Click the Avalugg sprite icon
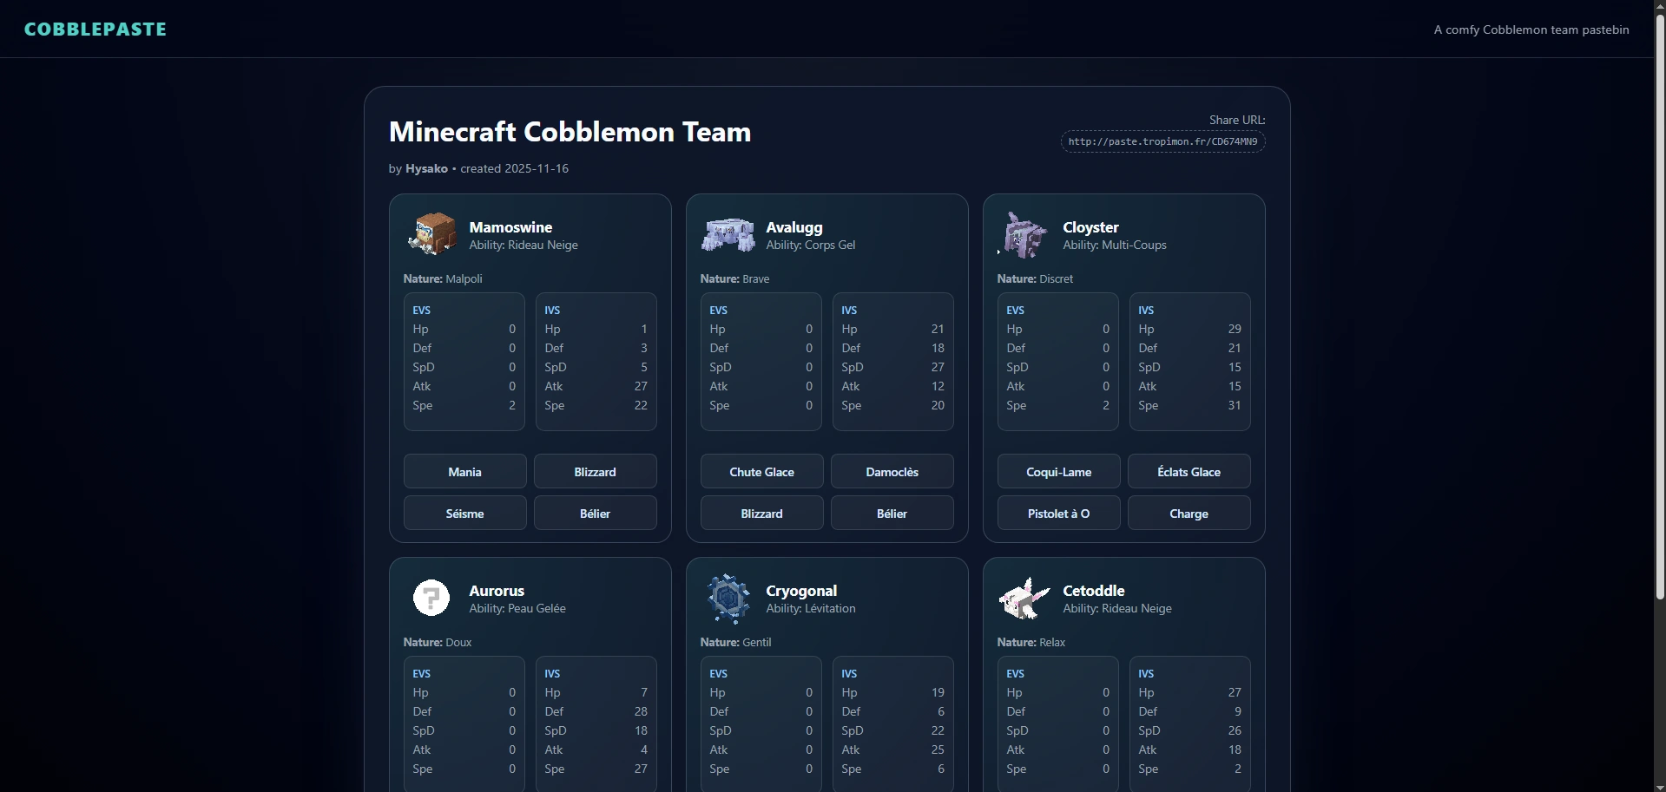 (x=728, y=234)
